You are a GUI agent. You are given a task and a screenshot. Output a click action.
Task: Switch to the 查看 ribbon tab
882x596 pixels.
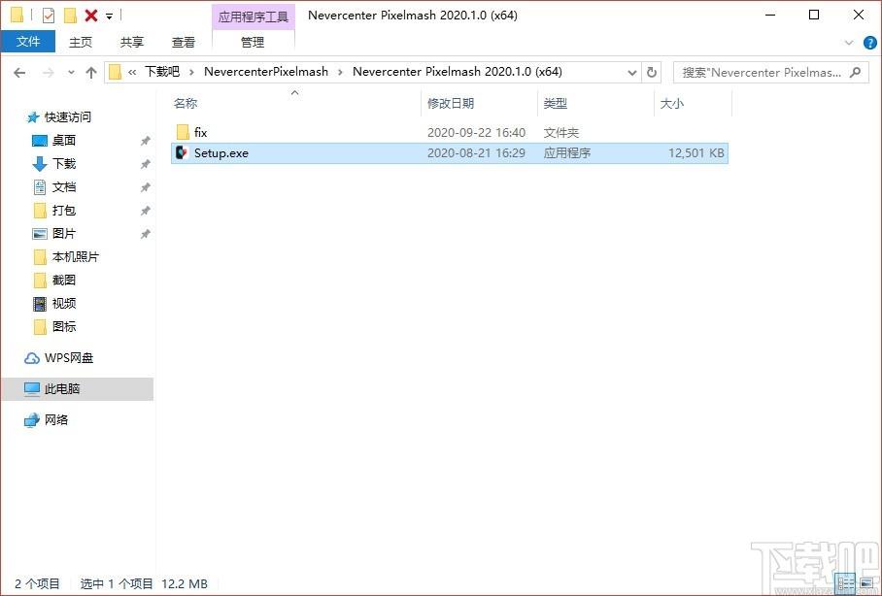(184, 42)
